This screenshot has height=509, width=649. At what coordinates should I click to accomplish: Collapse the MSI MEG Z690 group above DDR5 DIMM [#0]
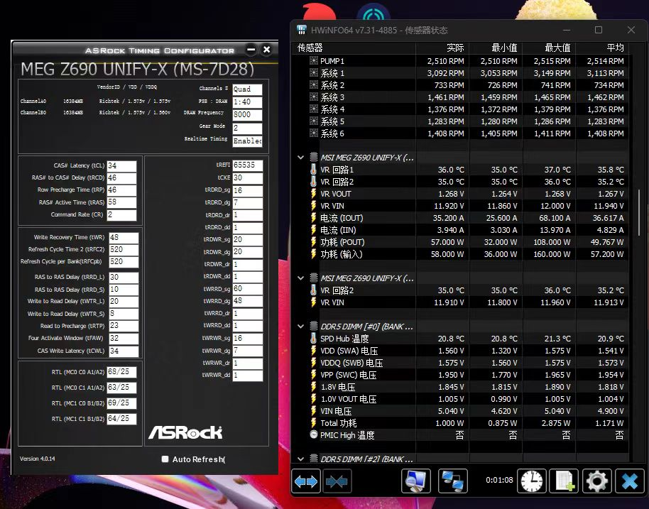301,278
